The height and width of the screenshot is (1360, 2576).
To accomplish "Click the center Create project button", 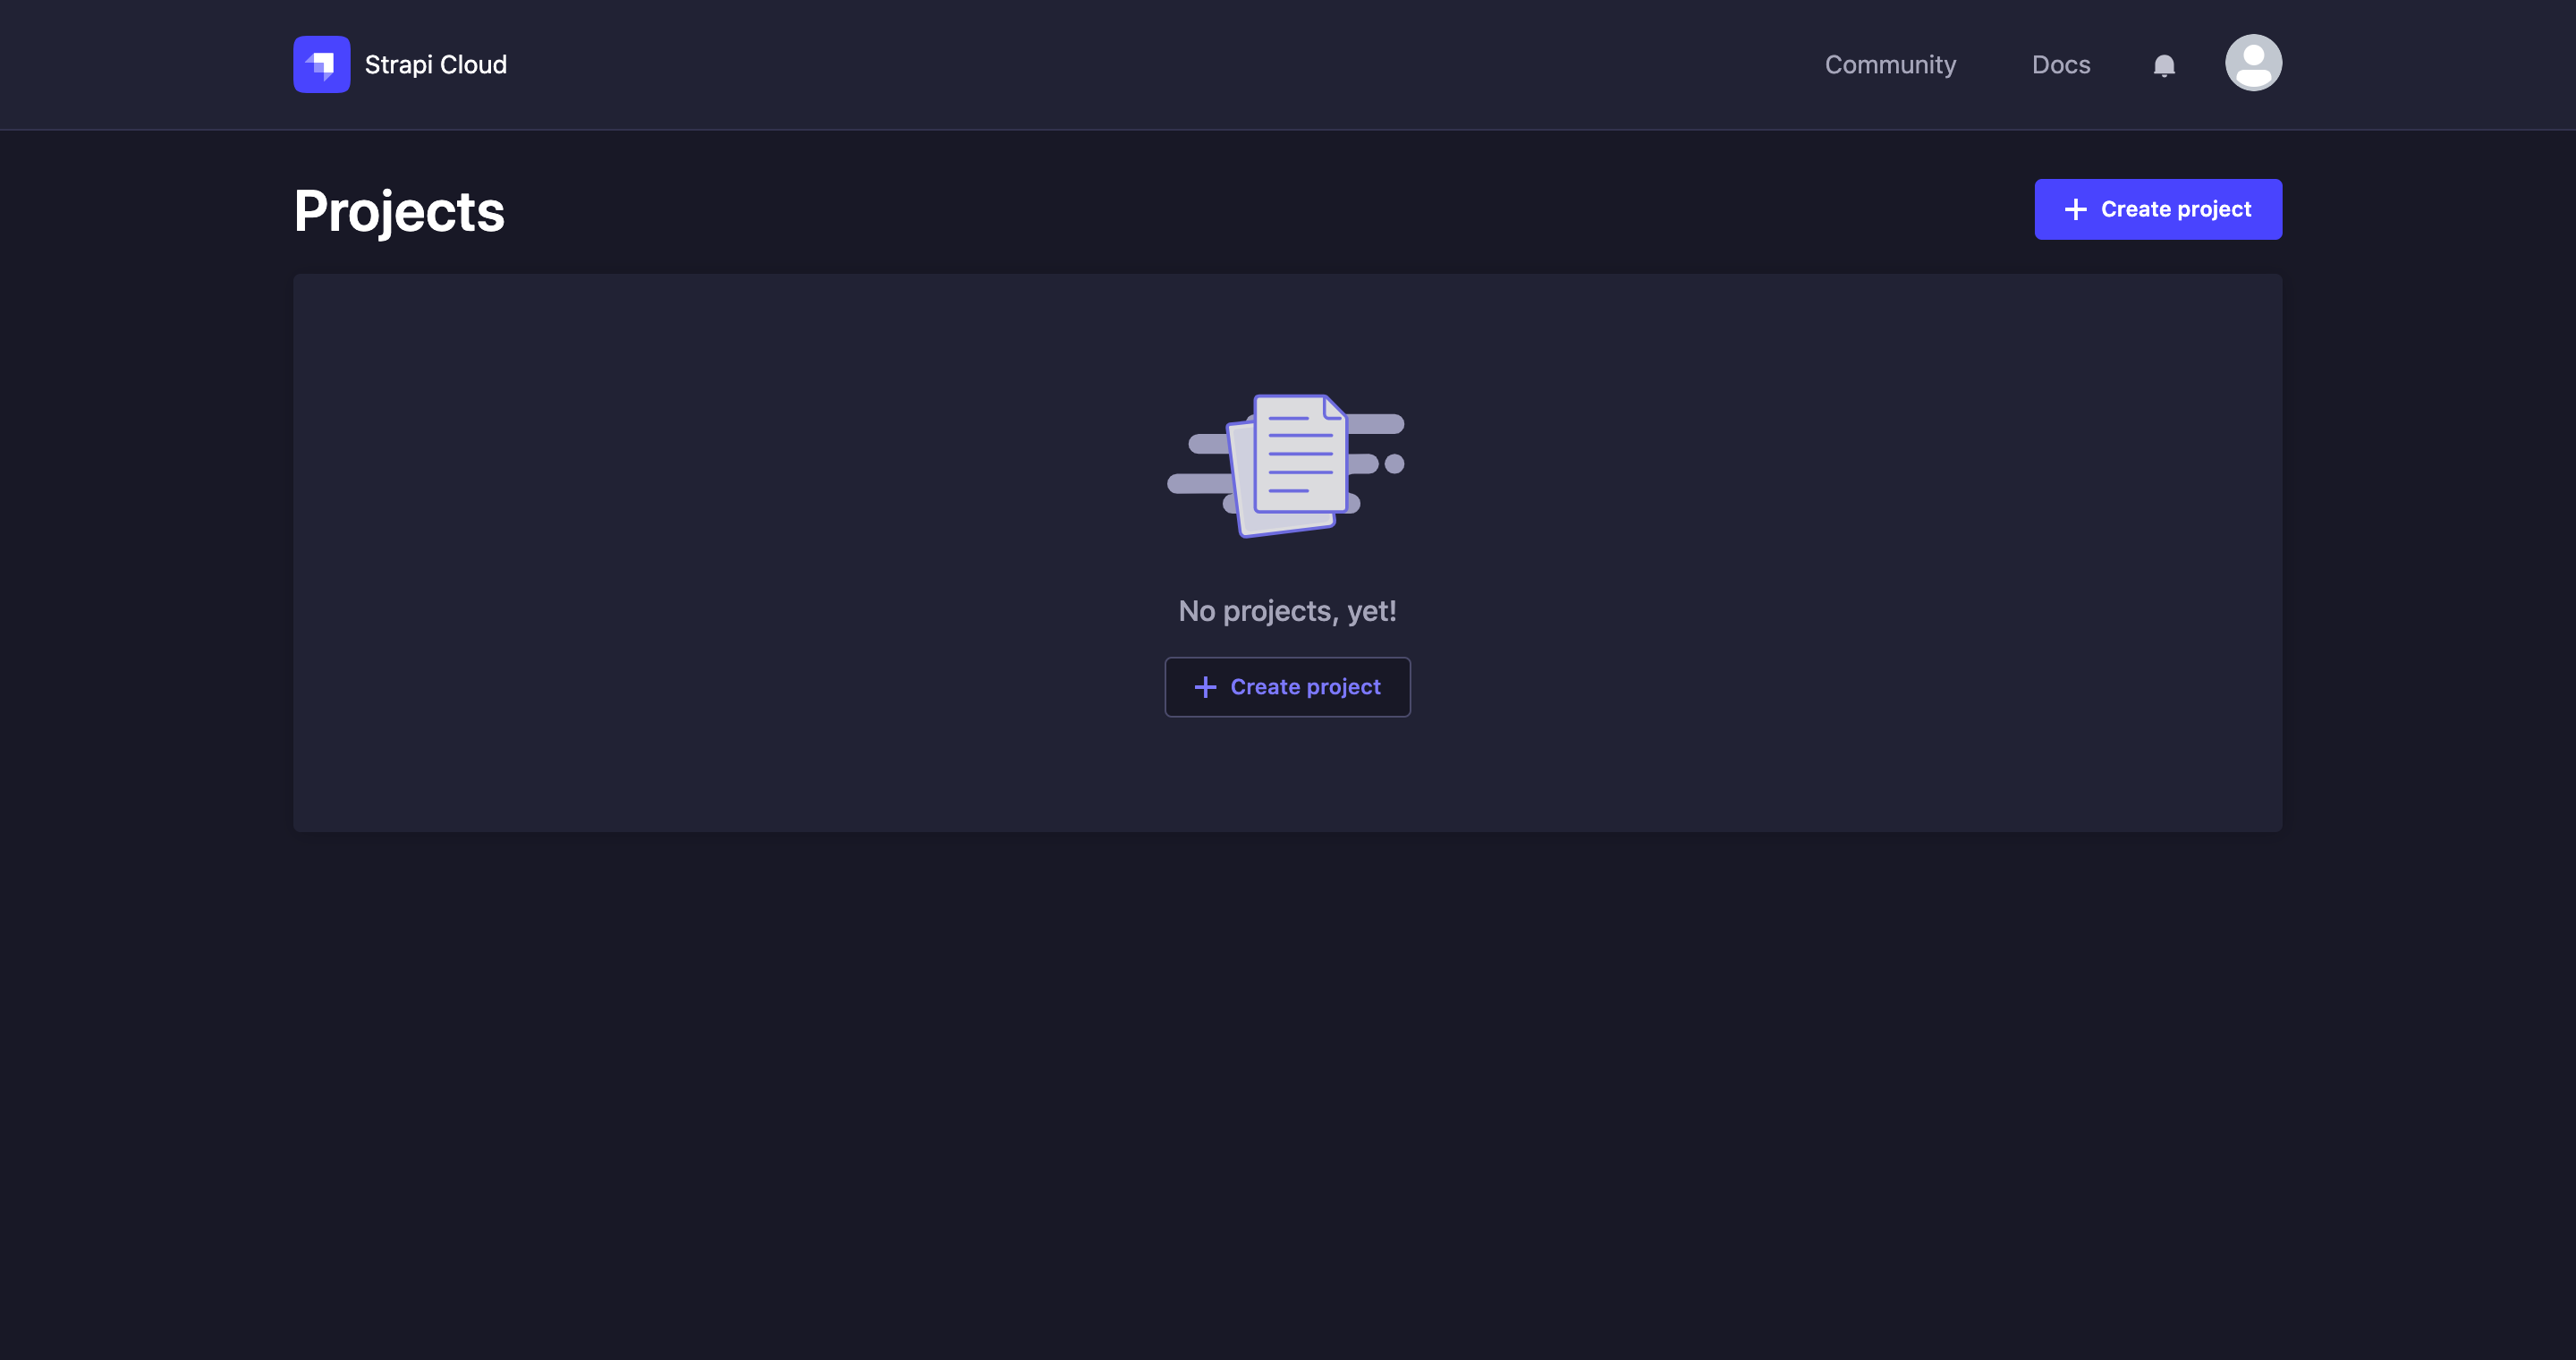I will (x=1288, y=687).
